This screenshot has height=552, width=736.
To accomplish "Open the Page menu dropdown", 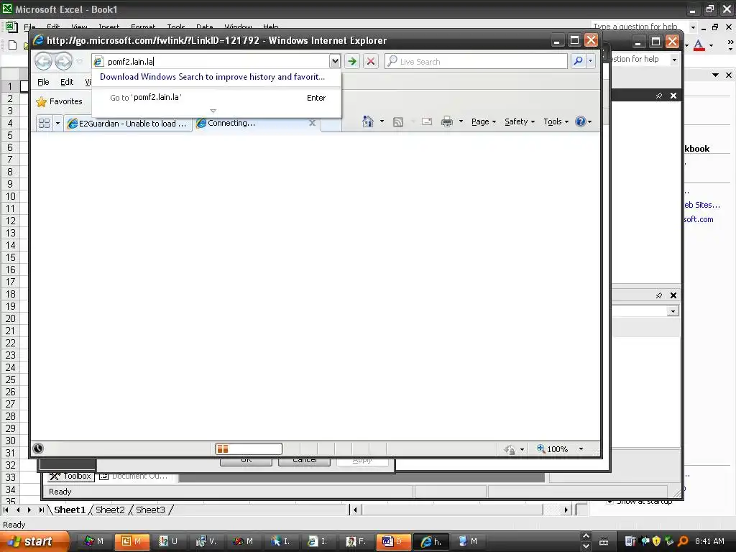I will [484, 121].
